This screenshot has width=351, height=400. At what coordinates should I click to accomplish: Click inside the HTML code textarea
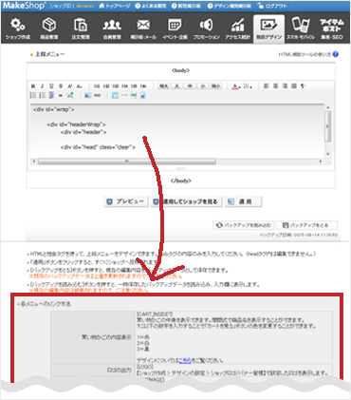pyautogui.click(x=177, y=131)
